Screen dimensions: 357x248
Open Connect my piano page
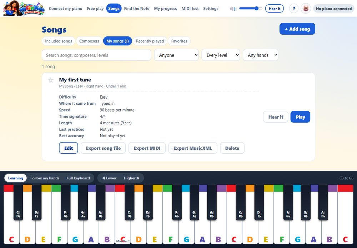point(66,9)
